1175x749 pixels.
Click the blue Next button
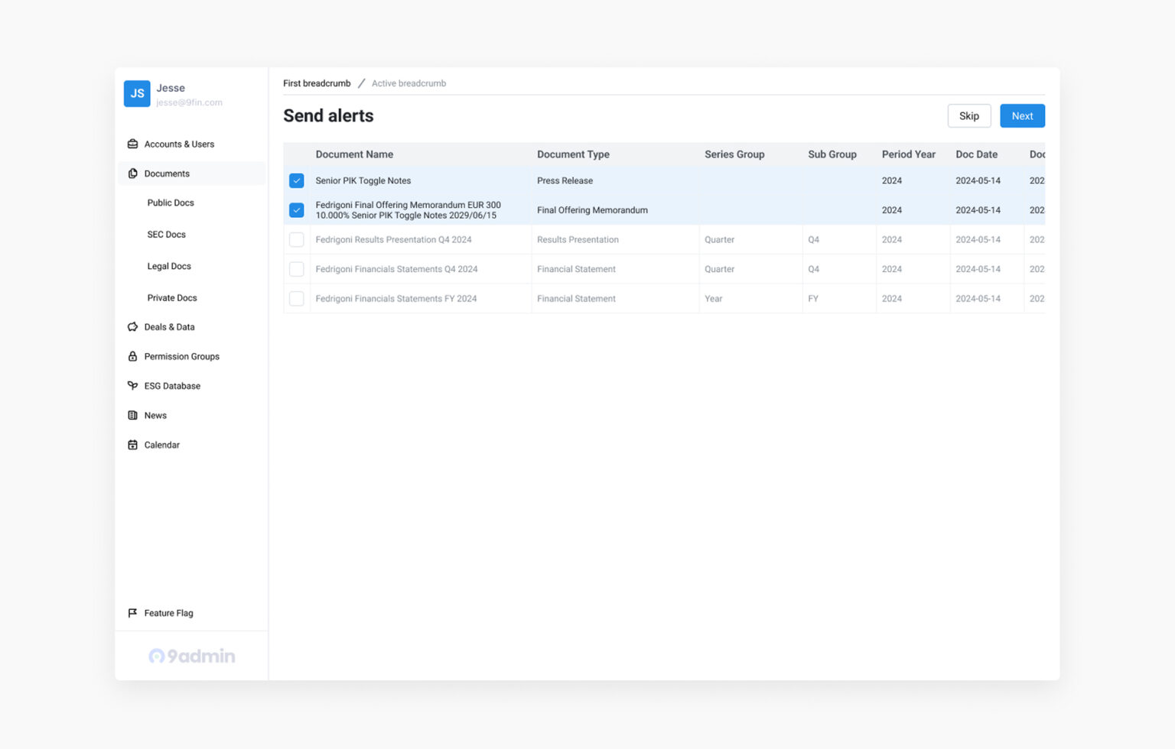1022,116
